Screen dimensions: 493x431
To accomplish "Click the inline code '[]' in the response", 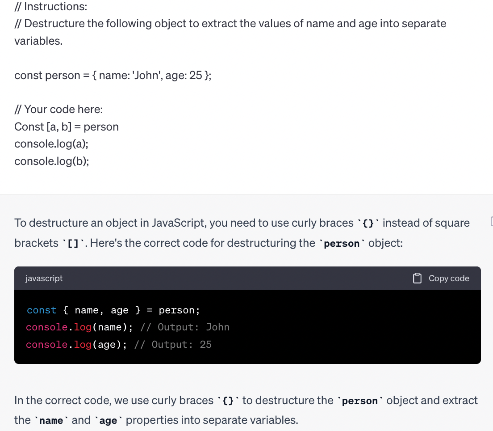I will (x=73, y=243).
